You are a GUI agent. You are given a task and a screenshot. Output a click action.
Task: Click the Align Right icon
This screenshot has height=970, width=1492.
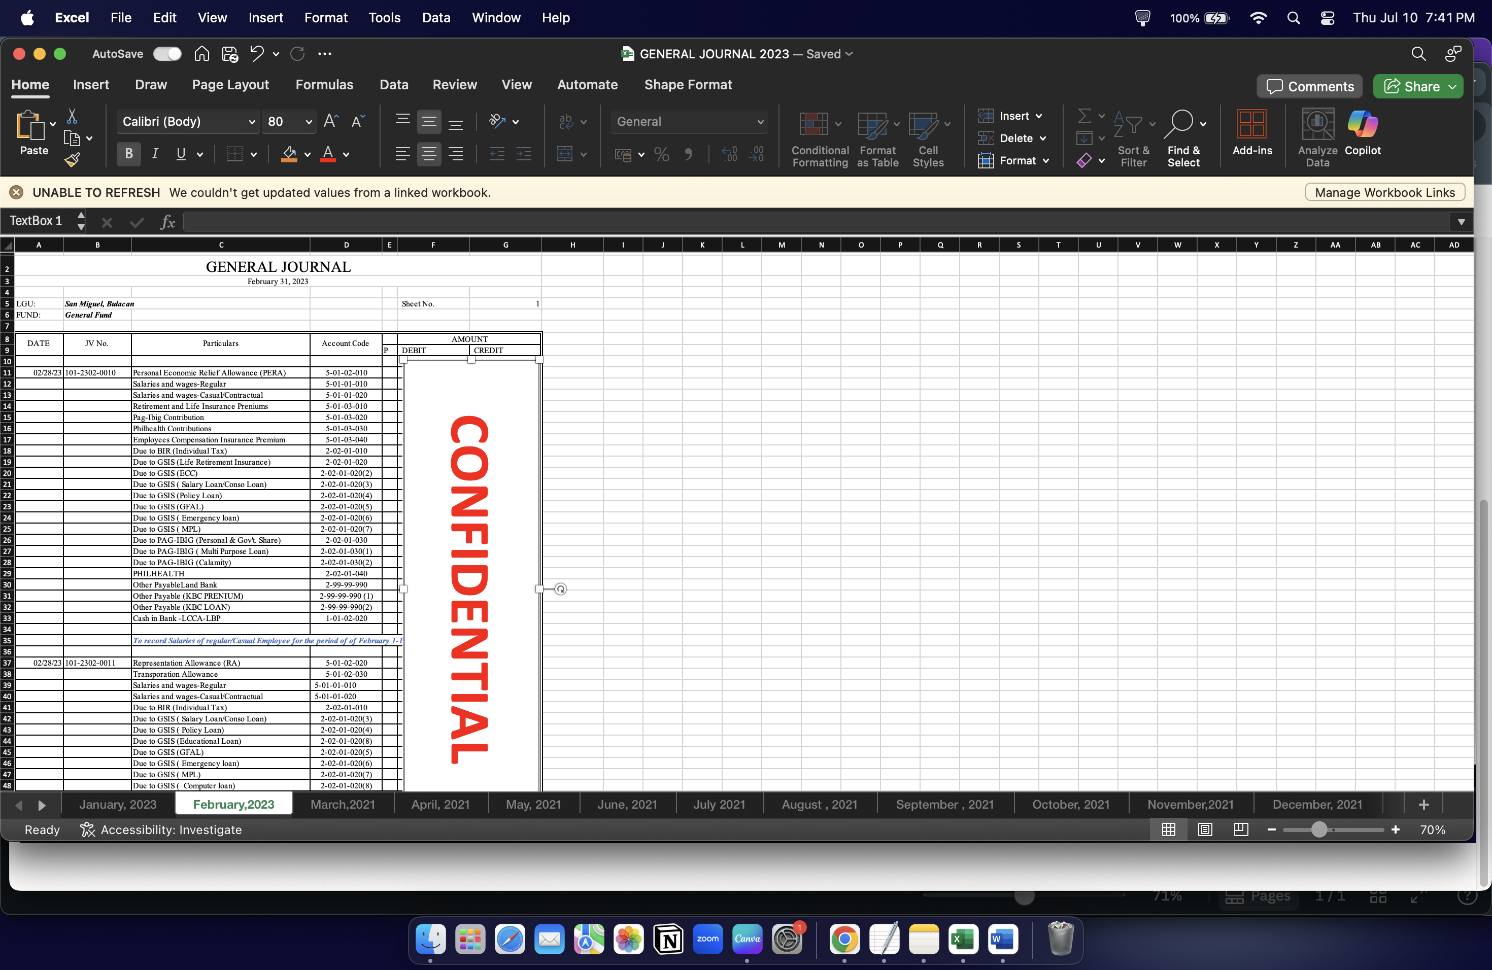coord(456,154)
